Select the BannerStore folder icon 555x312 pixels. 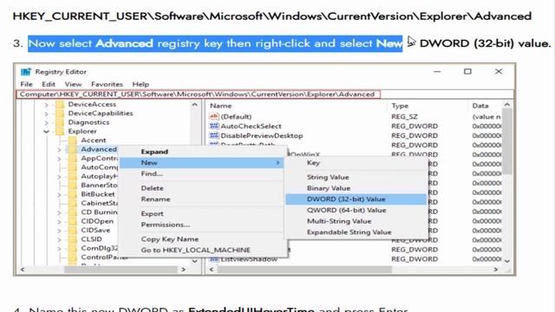click(73, 185)
